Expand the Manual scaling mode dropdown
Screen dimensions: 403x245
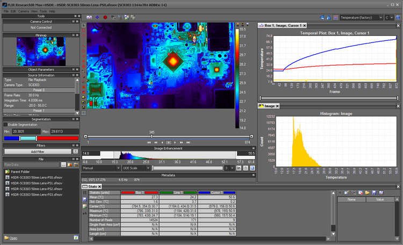pos(102,168)
